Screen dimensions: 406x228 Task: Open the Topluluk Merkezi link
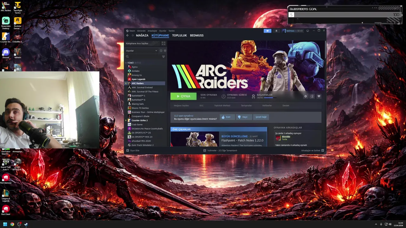click(x=222, y=105)
